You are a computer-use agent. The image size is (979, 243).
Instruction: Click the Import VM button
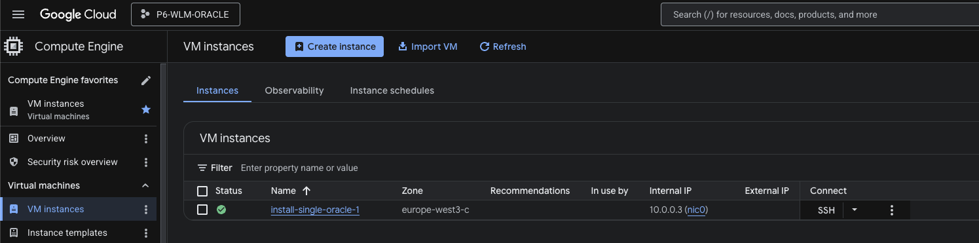428,47
